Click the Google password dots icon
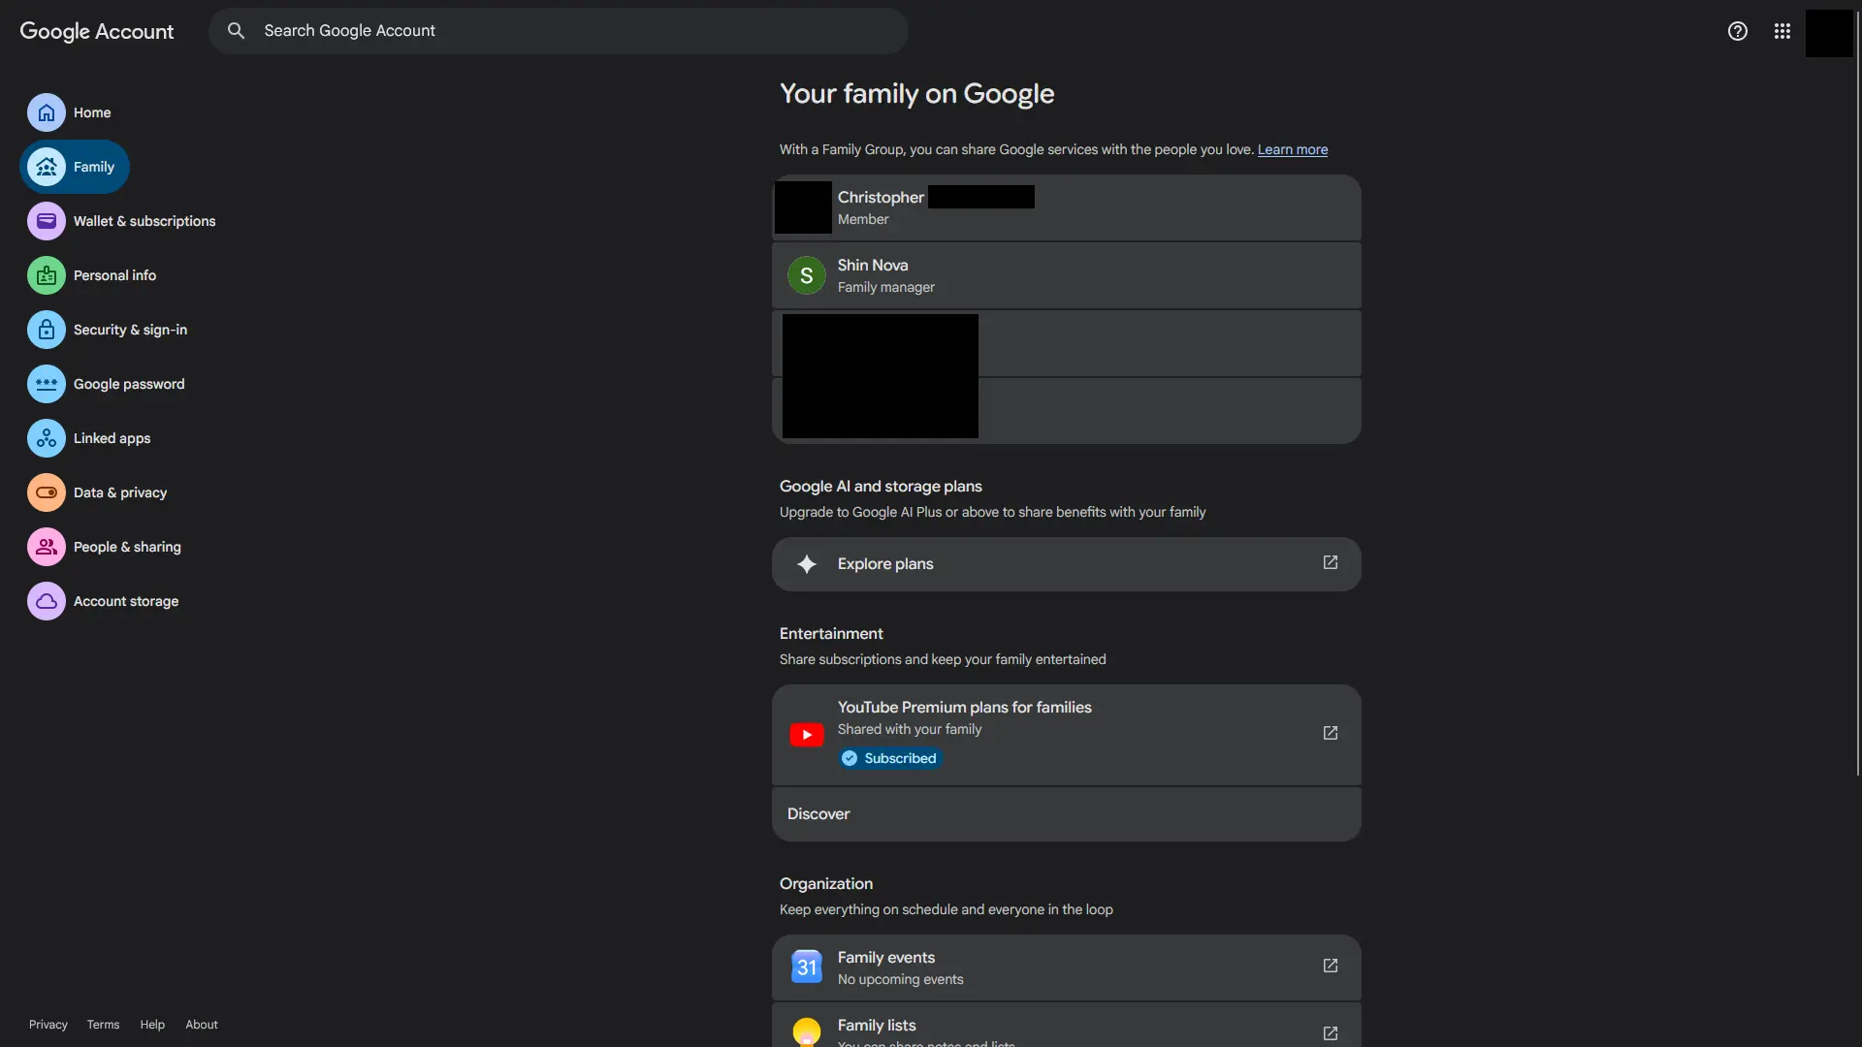 [x=47, y=384]
